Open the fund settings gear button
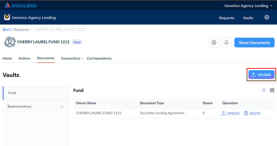The image size is (277, 146). [x=214, y=42]
